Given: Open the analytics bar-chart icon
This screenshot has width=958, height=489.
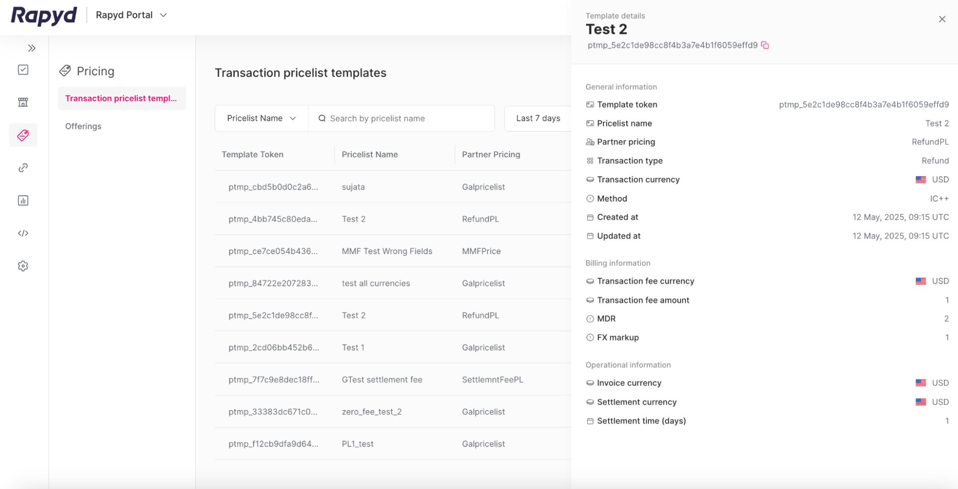Looking at the screenshot, I should point(23,200).
